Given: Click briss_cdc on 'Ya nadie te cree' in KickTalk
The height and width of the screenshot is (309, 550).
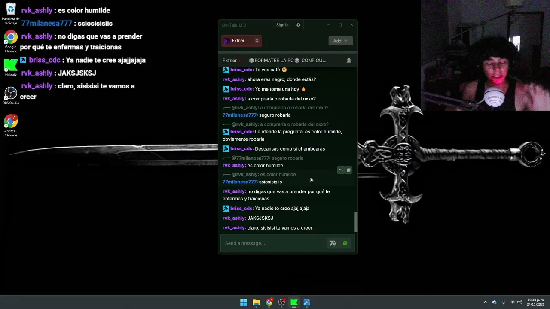Looking at the screenshot, I should coord(242,209).
